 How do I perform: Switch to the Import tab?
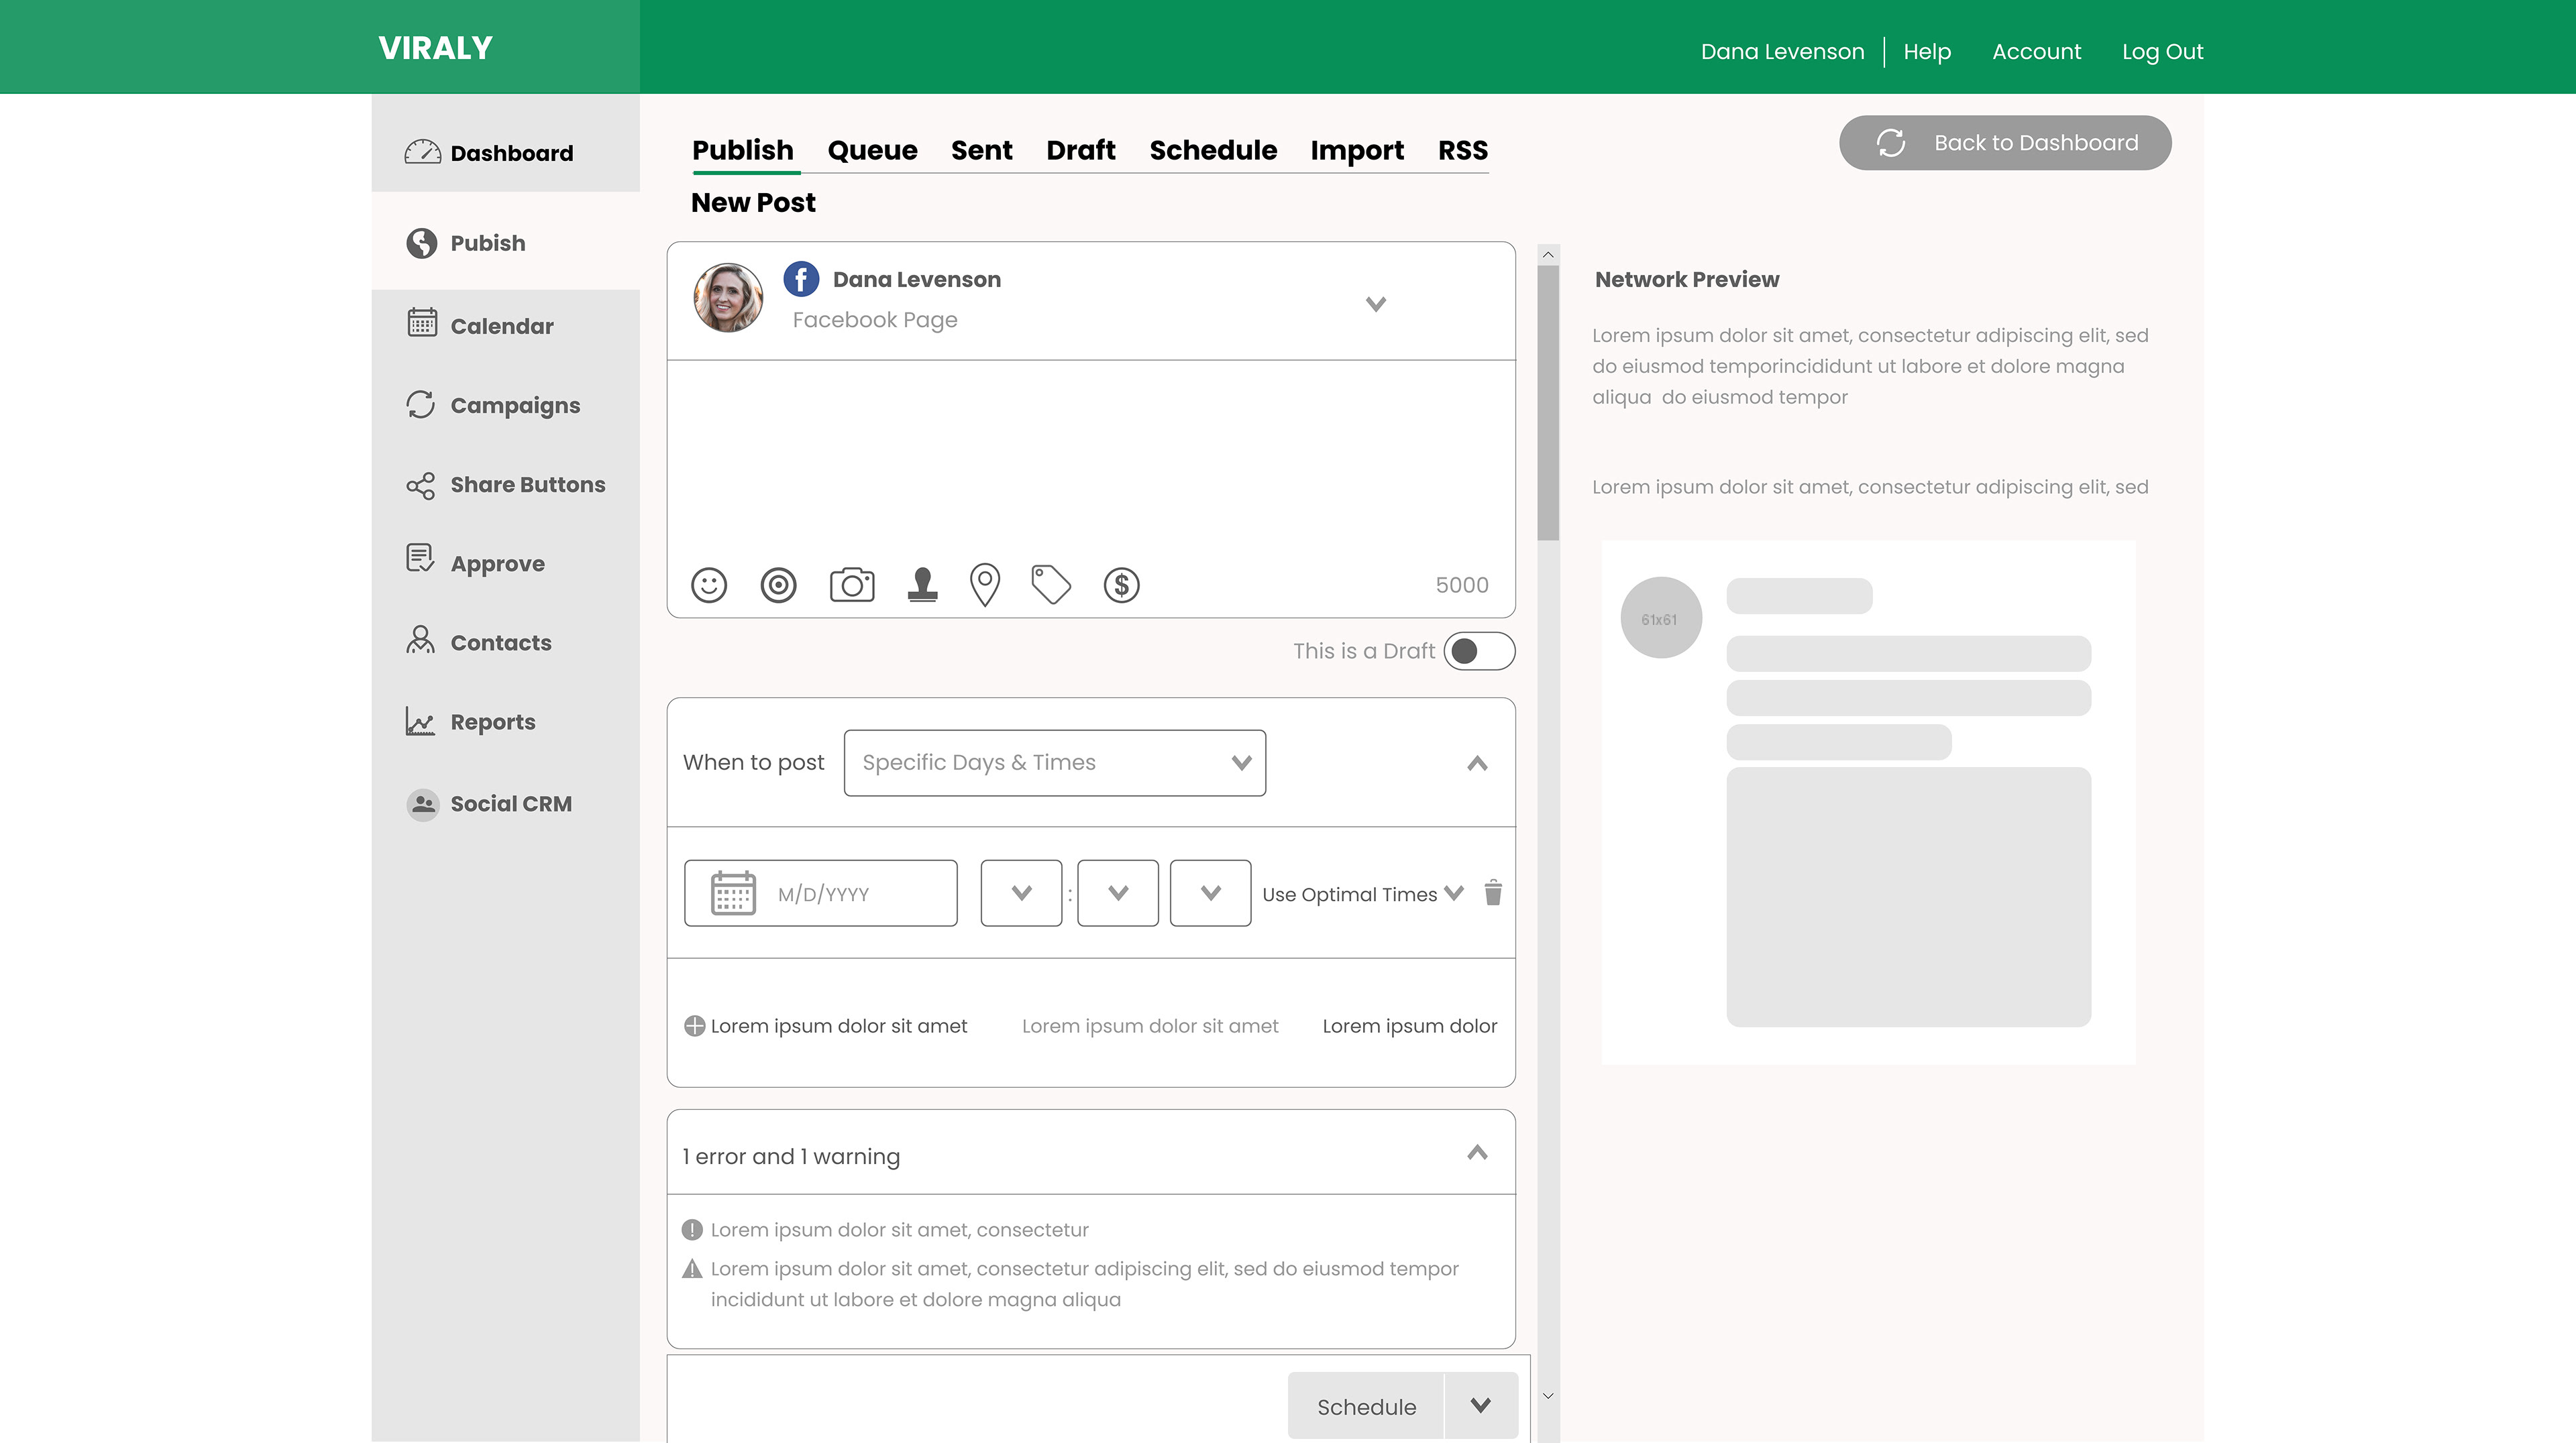(x=1357, y=150)
